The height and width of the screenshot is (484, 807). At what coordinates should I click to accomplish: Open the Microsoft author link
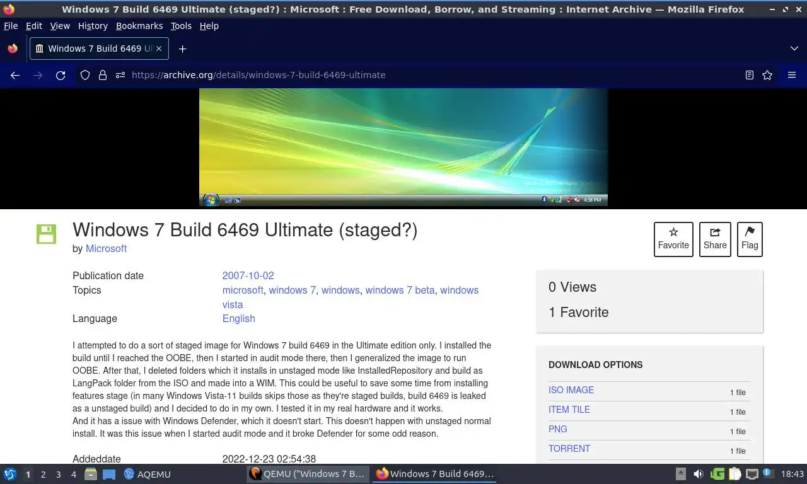106,248
